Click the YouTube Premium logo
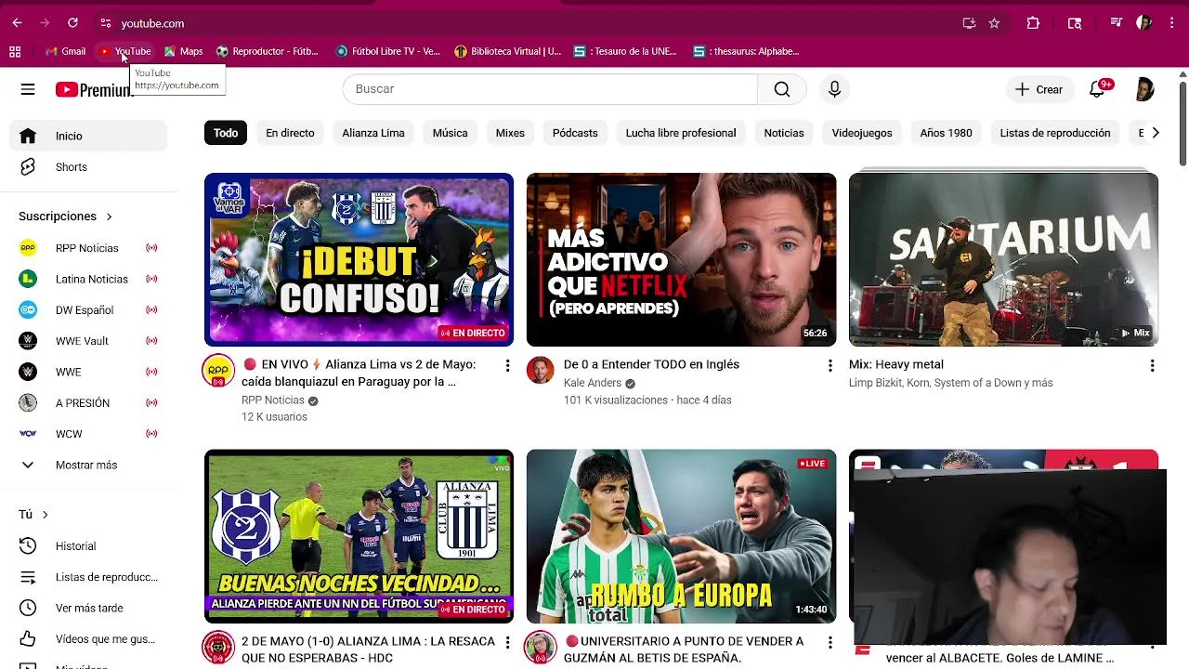Image resolution: width=1189 pixels, height=669 pixels. coord(94,89)
